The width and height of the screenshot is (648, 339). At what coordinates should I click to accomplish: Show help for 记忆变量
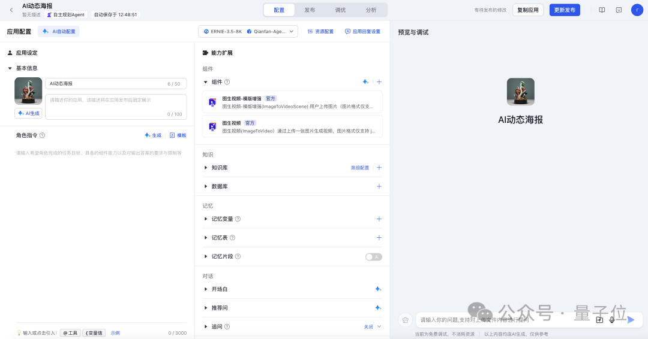coord(238,219)
